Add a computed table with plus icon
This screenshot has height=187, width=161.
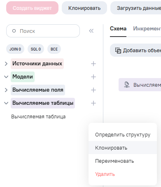(x=93, y=103)
